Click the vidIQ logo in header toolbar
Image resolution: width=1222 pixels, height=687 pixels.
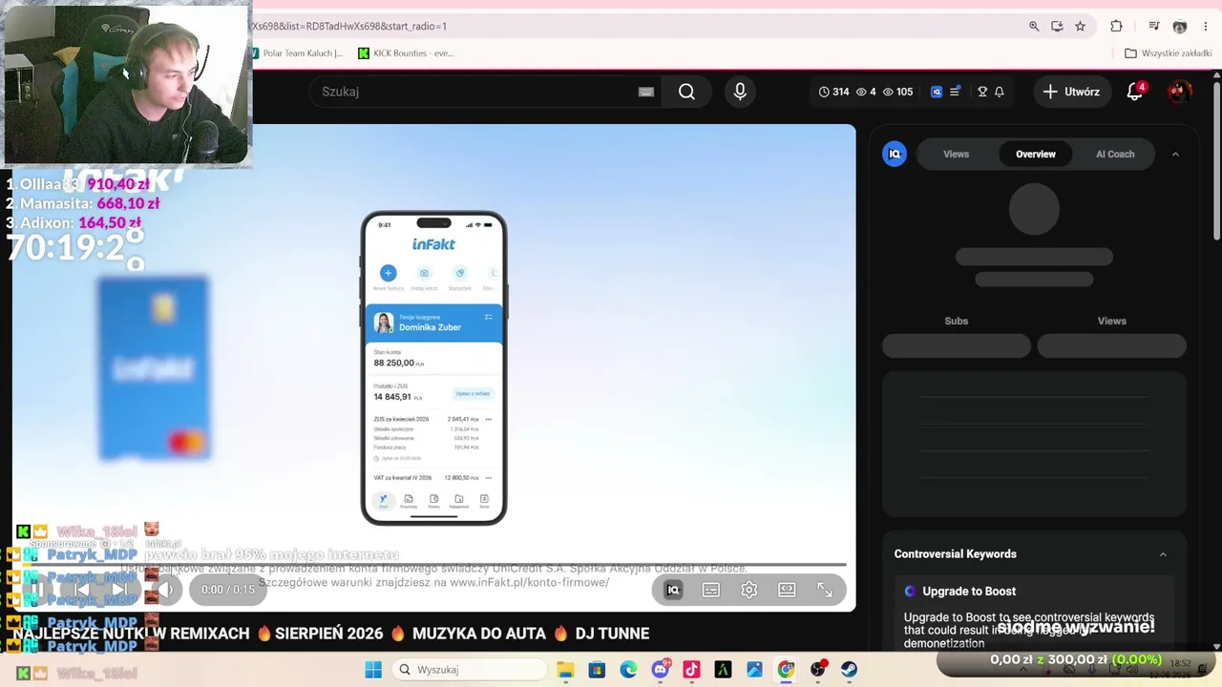click(937, 92)
